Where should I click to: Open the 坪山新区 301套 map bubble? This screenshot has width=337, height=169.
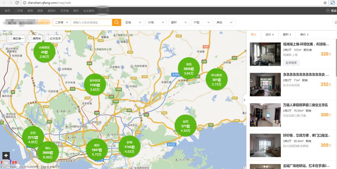217,80
